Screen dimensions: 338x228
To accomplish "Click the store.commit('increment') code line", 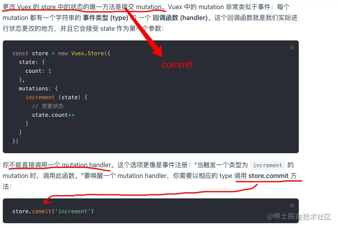I will coord(53,211).
